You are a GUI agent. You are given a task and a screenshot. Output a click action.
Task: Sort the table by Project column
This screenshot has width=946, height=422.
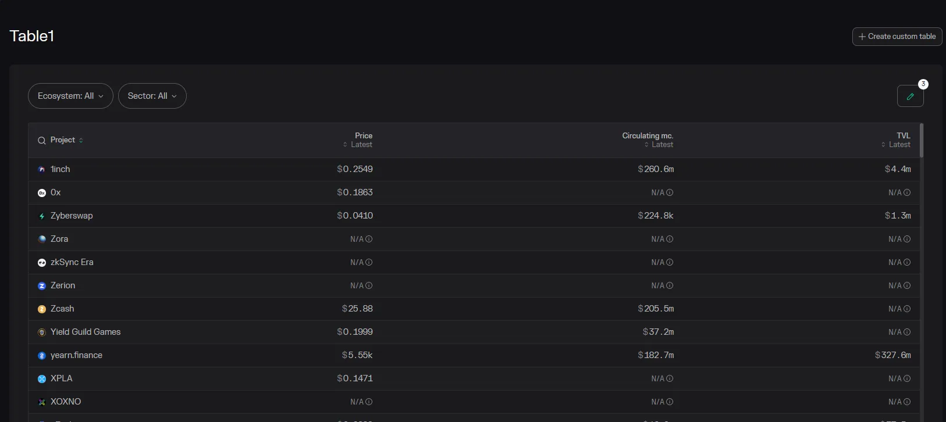coord(66,140)
